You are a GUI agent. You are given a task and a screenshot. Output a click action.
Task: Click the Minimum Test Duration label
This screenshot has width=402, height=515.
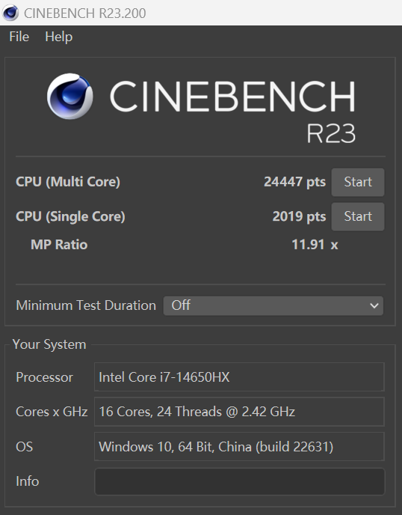(x=86, y=305)
